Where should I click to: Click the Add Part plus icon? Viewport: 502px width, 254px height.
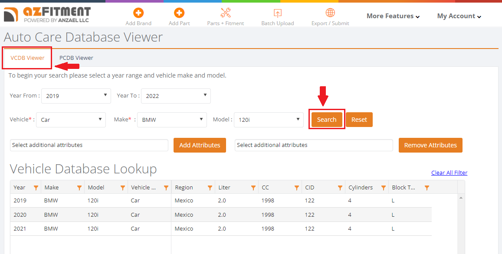coord(179,13)
